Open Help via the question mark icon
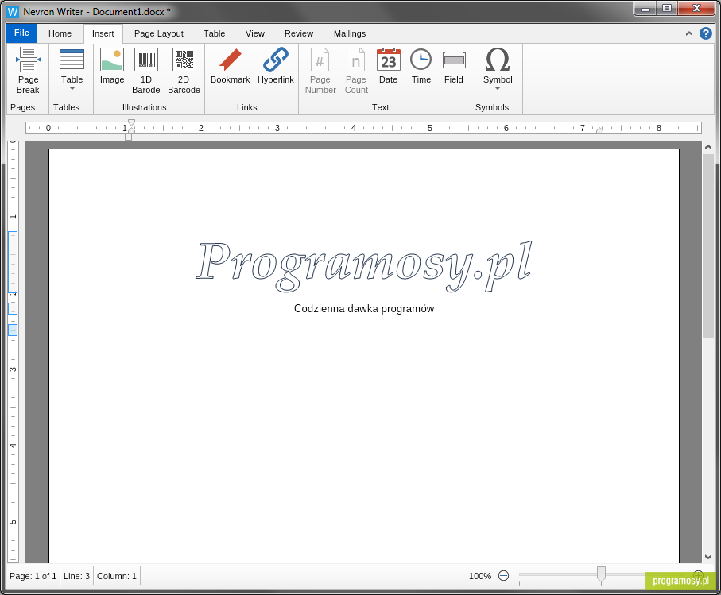 point(706,33)
